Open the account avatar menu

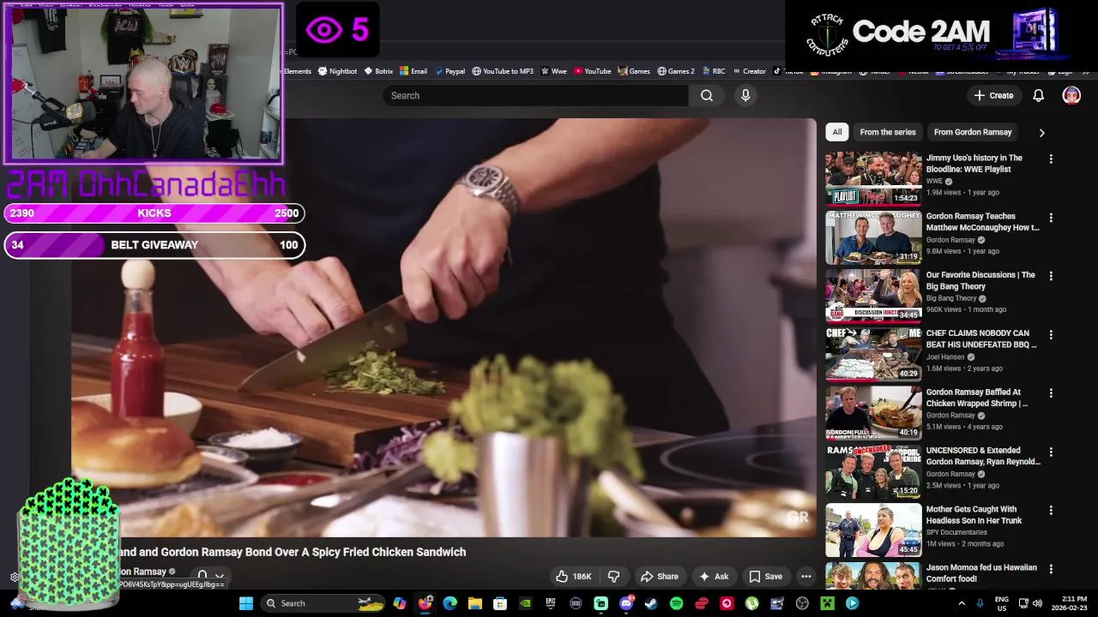(x=1071, y=96)
